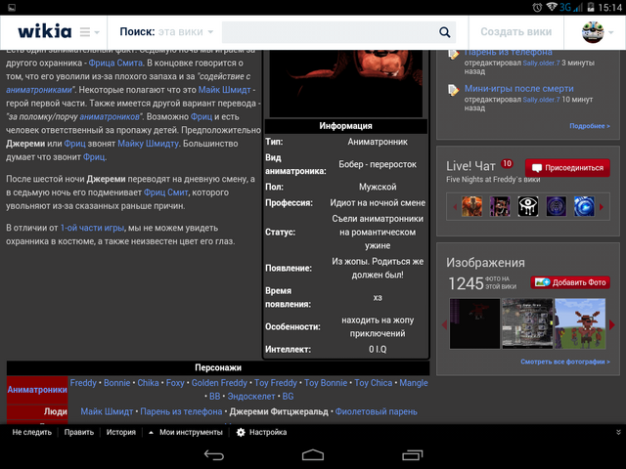Open 'Toy Chica' character link
Image resolution: width=626 pixels, height=469 pixels.
[x=374, y=383]
